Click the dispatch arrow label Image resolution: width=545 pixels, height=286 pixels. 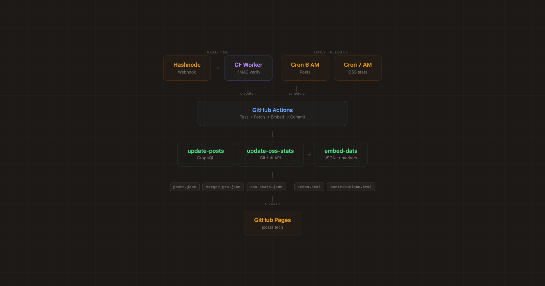click(248, 93)
